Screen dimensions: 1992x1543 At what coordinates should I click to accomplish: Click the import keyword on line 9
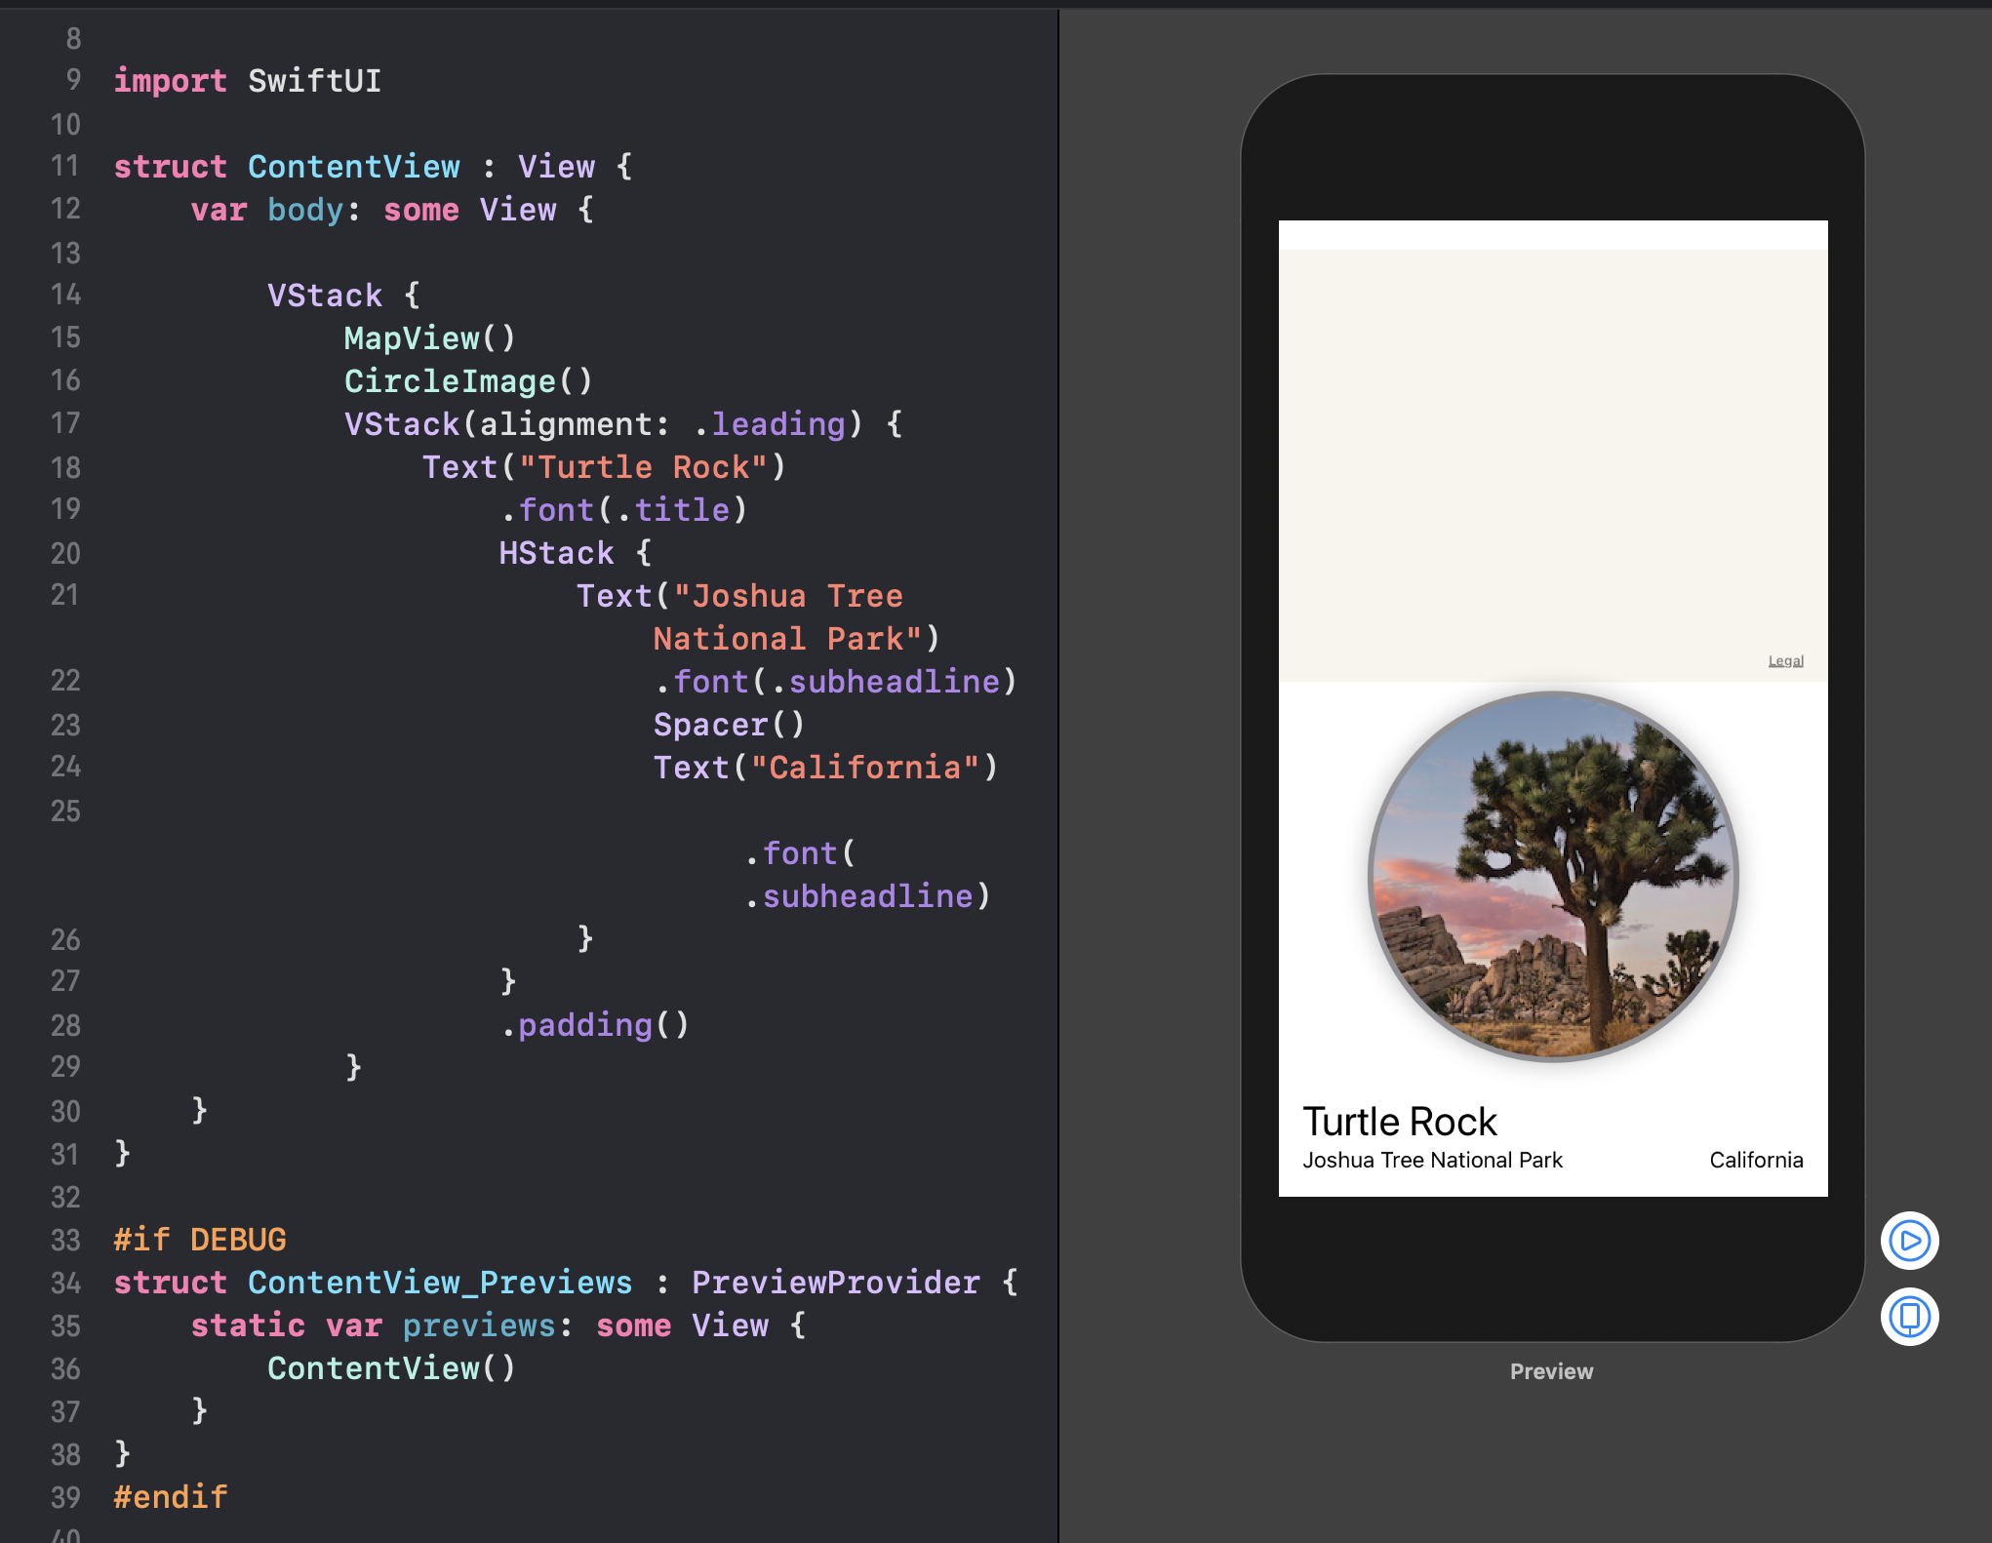[x=170, y=81]
